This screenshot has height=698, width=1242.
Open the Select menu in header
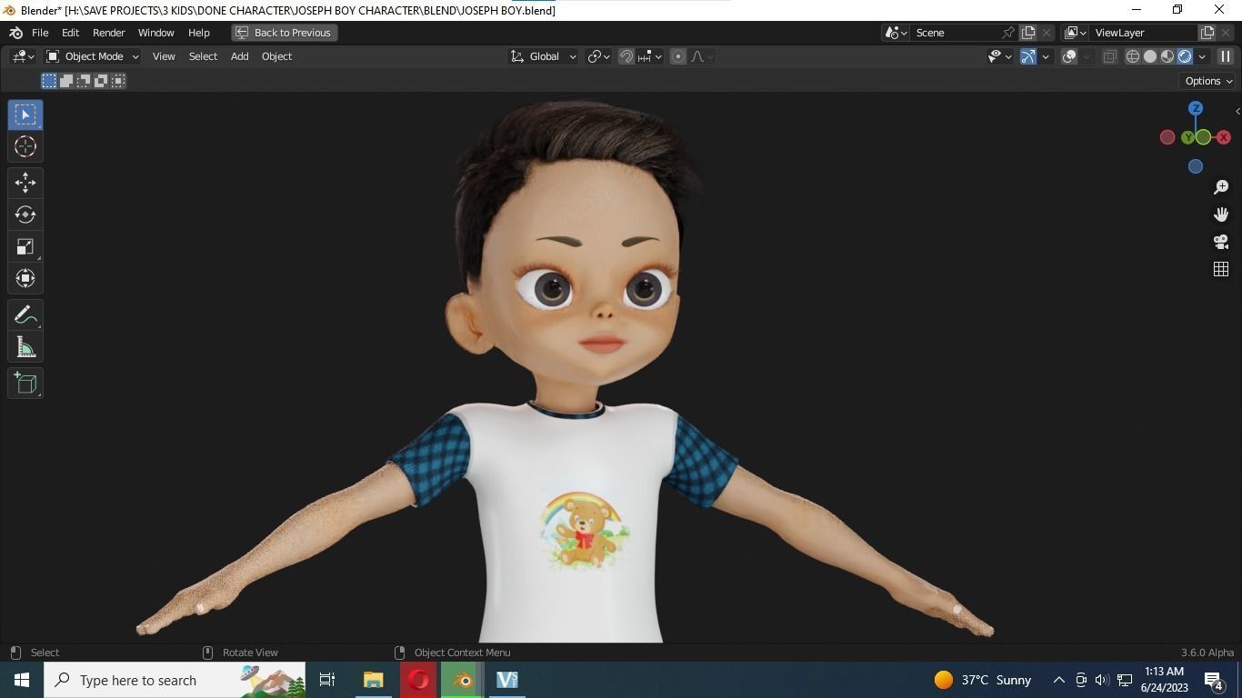point(203,56)
